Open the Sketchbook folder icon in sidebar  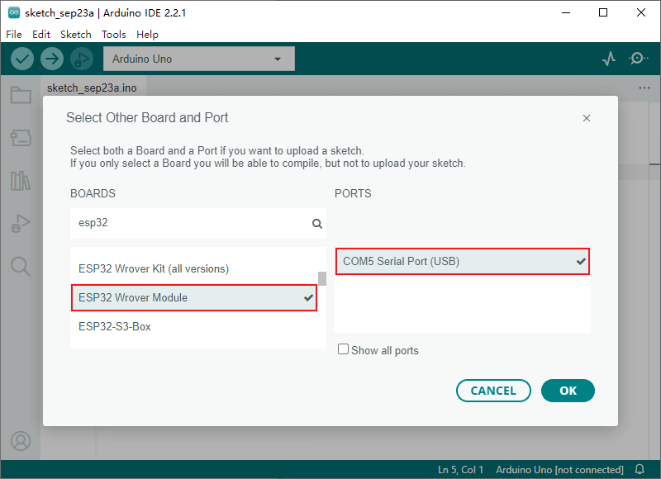pos(21,95)
